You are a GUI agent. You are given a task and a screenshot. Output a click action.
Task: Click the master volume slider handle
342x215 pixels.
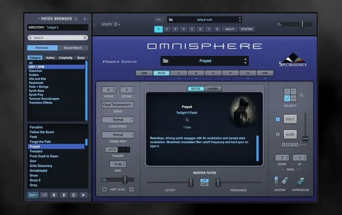[x=302, y=24]
